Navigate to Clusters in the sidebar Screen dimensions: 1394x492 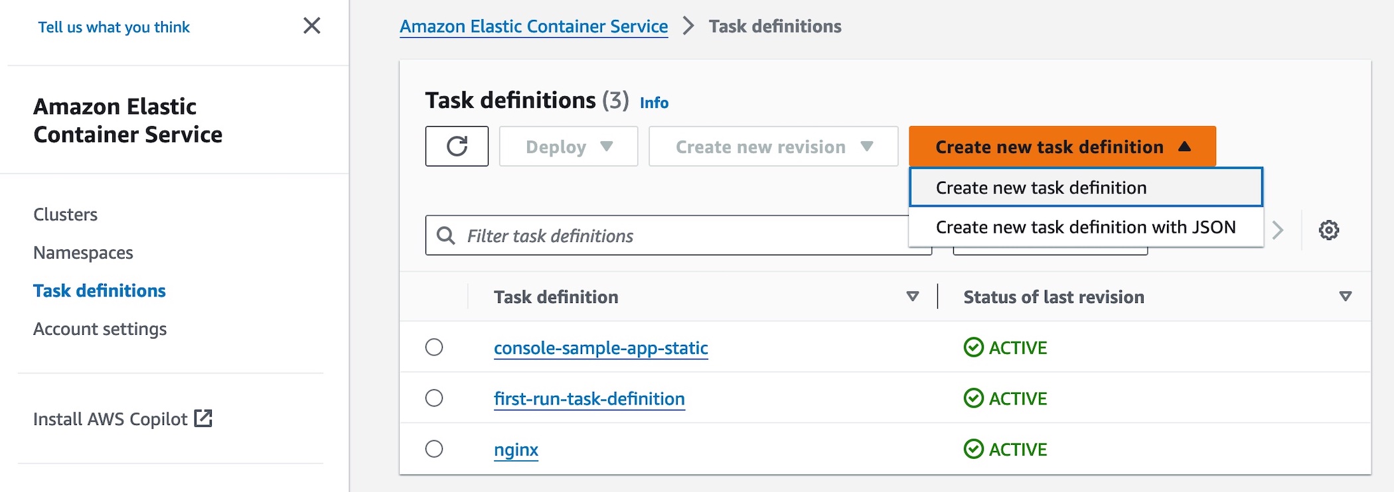[65, 215]
